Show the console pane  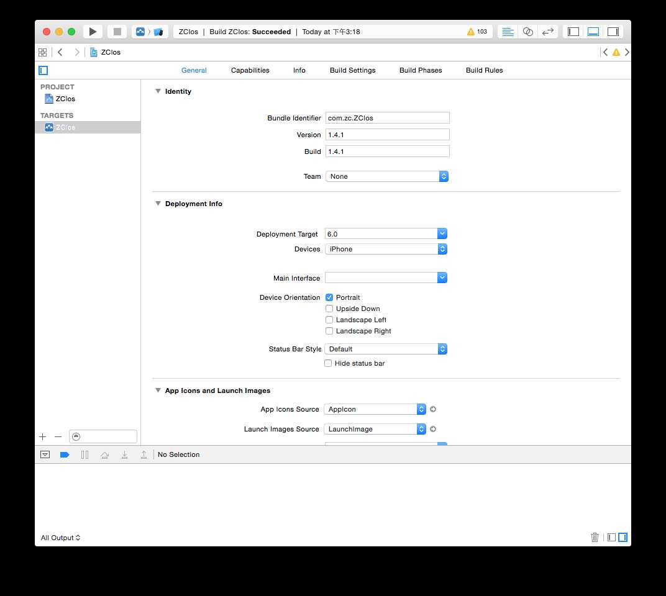(623, 538)
